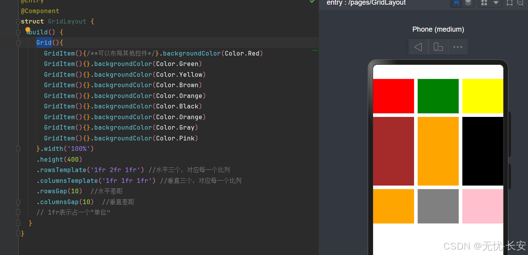Fold at the }.width('100%') gutter marker

pyautogui.click(x=18, y=149)
